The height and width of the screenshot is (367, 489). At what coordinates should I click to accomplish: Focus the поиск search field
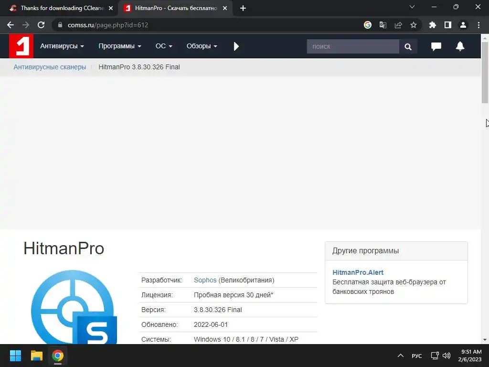(353, 46)
